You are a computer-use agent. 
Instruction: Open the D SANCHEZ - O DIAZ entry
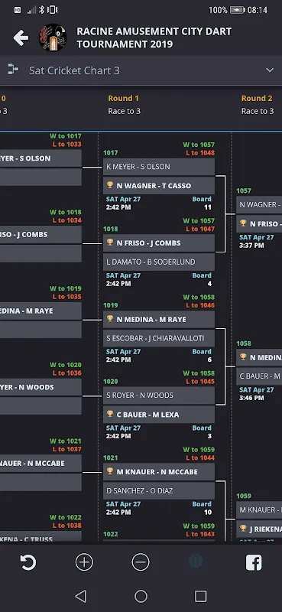coord(159,490)
